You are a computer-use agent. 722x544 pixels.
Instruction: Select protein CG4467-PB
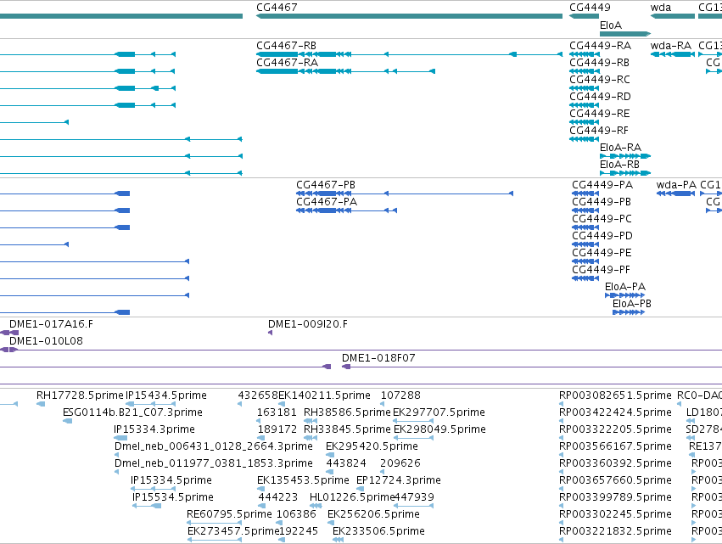click(405, 193)
